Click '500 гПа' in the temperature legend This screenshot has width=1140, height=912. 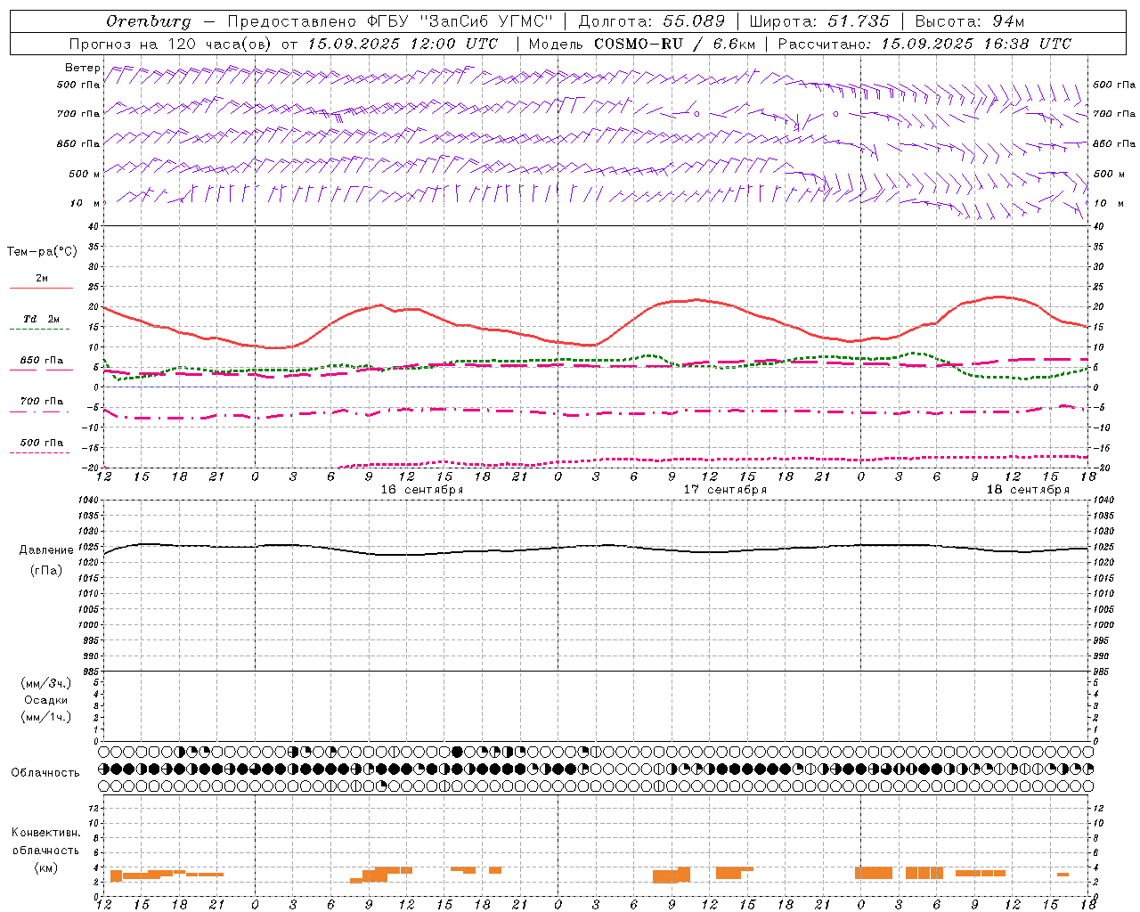coord(42,443)
